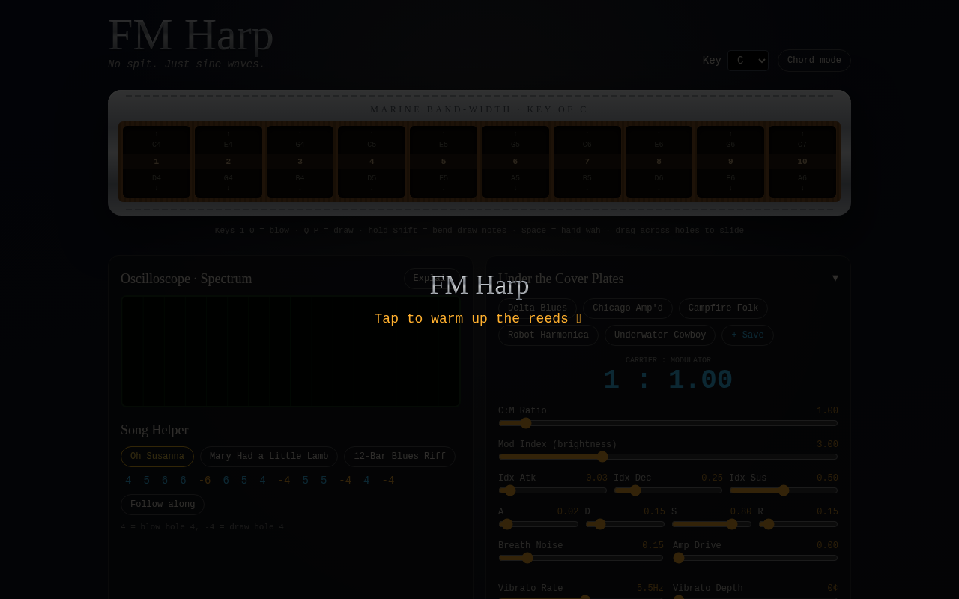
Task: Click the oscilloscope spectrum display
Action: 291,351
